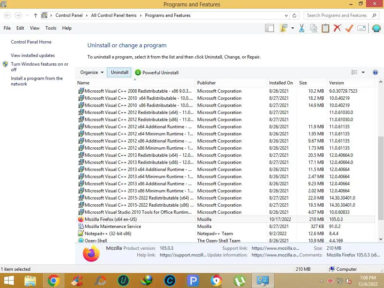Expand chevron after All Control Panel Items

[x=141, y=15]
